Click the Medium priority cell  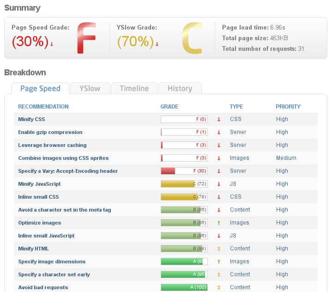coord(286,158)
